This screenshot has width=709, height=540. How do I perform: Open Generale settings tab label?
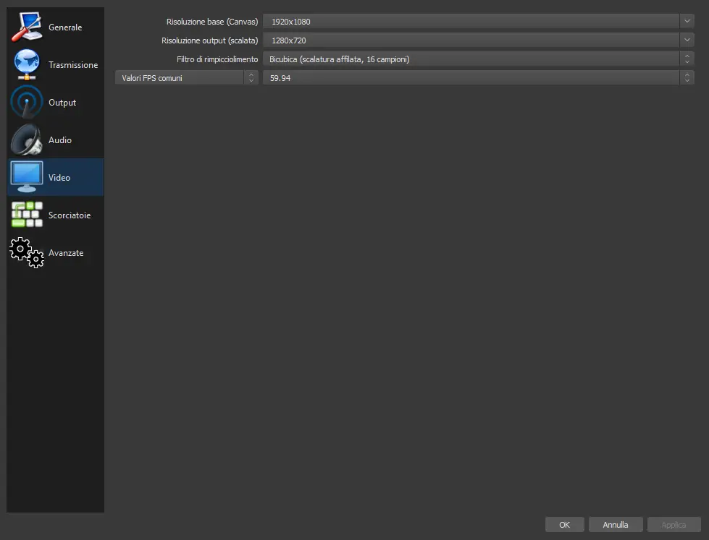pyautogui.click(x=65, y=27)
